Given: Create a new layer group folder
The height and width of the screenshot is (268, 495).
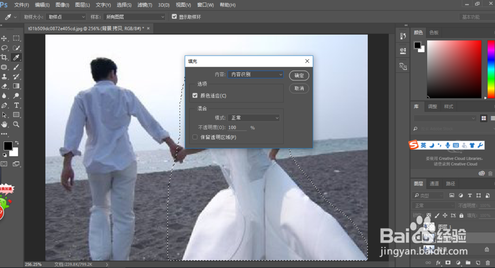Looking at the screenshot, I should [468, 263].
